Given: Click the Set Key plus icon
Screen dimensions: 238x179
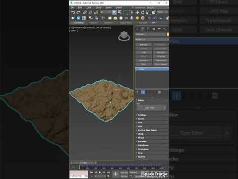Looking at the screenshot, I should [116, 174].
